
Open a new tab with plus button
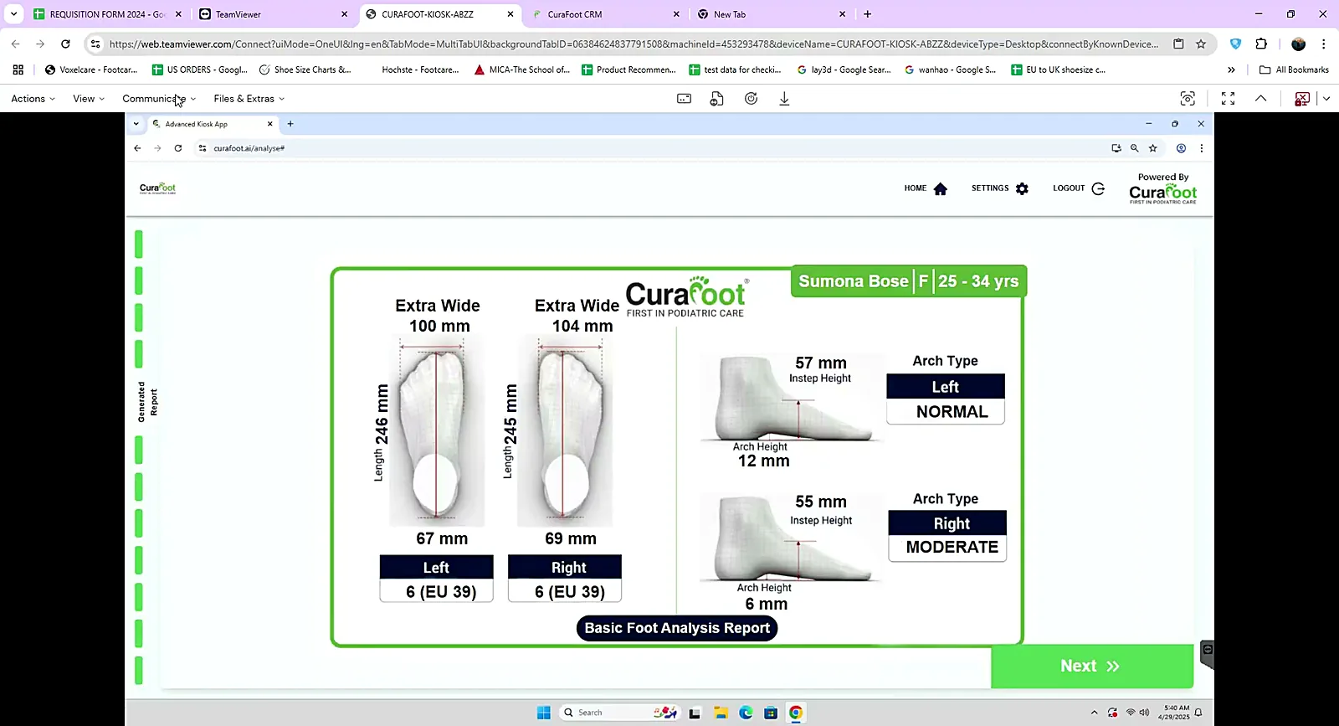(x=868, y=14)
